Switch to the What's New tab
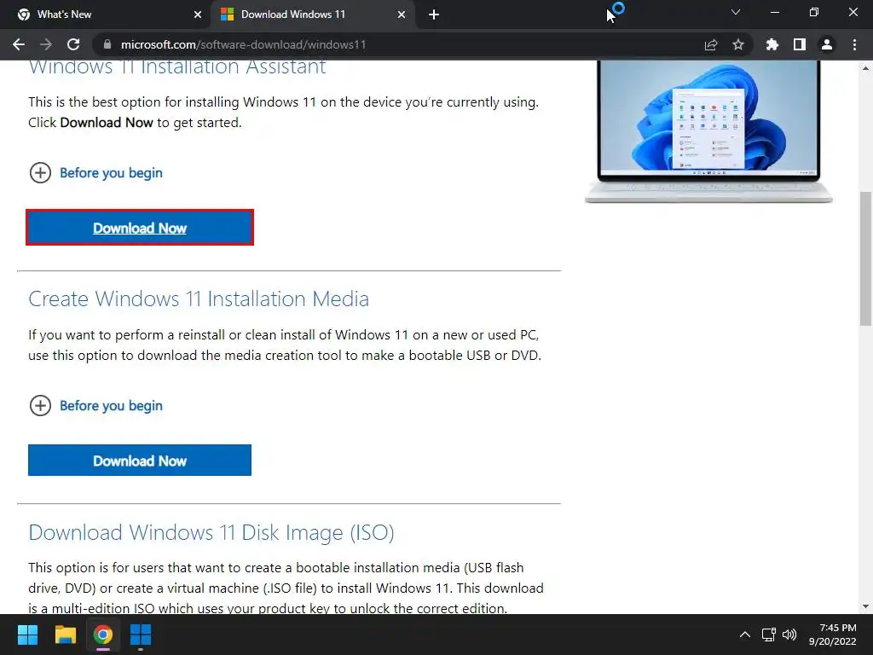Viewport: 873px width, 655px height. 106,14
